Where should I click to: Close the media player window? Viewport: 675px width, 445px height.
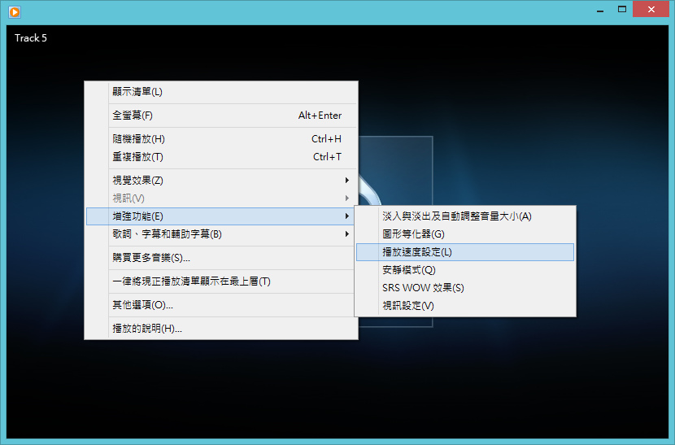pyautogui.click(x=651, y=10)
